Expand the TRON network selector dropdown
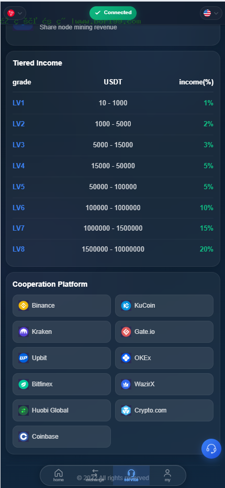The image size is (225, 488). click(15, 13)
